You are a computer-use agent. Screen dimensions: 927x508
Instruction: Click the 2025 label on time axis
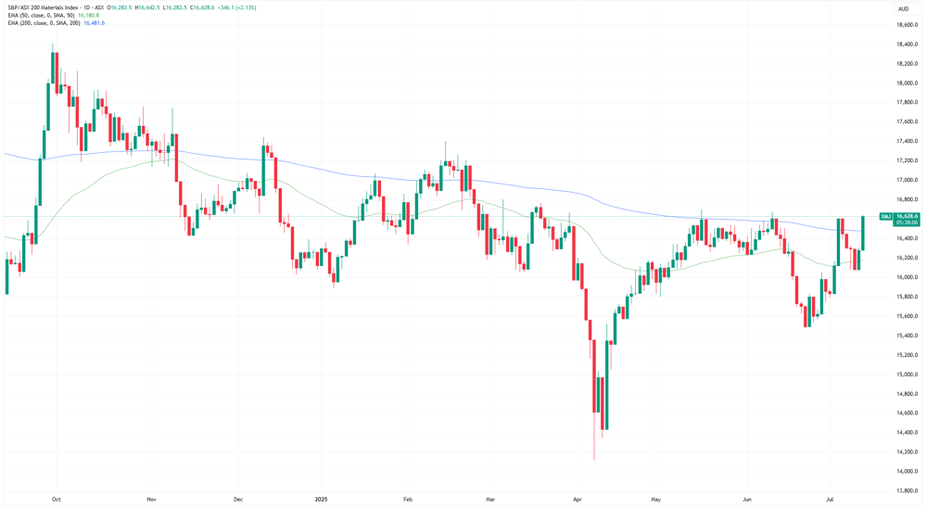(x=321, y=499)
